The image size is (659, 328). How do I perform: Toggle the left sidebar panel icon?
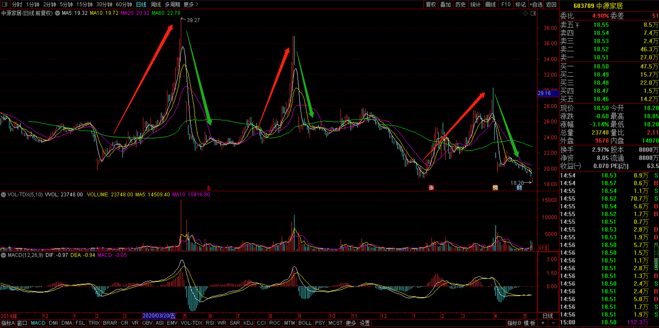pyautogui.click(x=4, y=4)
